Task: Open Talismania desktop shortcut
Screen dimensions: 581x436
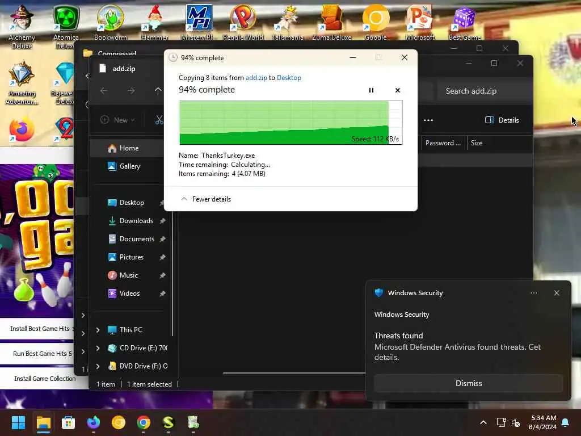Action: [x=288, y=22]
